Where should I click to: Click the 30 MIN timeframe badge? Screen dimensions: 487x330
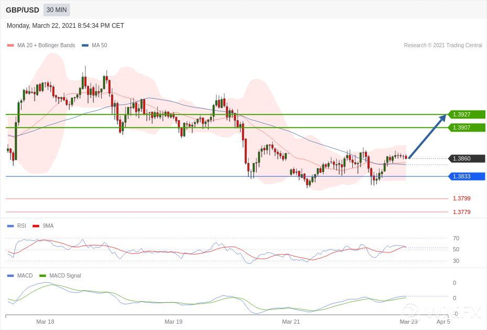(x=57, y=10)
